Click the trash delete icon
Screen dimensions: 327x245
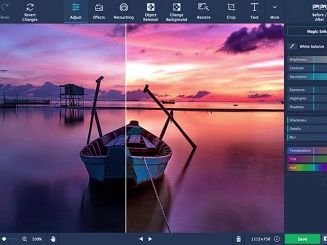238,239
